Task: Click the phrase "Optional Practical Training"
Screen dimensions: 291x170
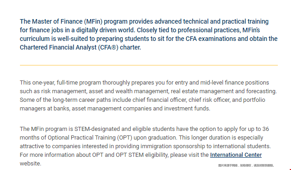Action: point(82,138)
